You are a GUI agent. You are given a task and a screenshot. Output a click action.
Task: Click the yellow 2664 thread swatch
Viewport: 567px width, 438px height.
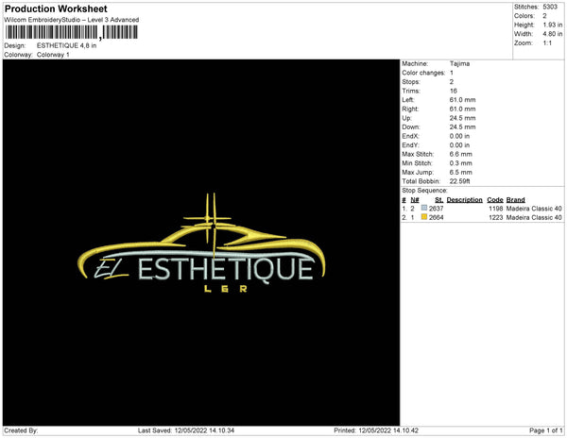pyautogui.click(x=424, y=217)
